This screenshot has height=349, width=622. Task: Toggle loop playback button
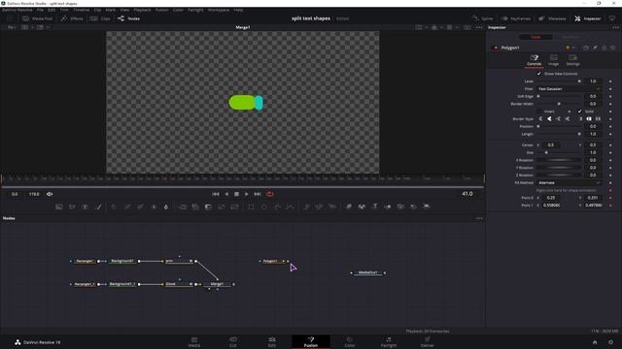tap(270, 194)
